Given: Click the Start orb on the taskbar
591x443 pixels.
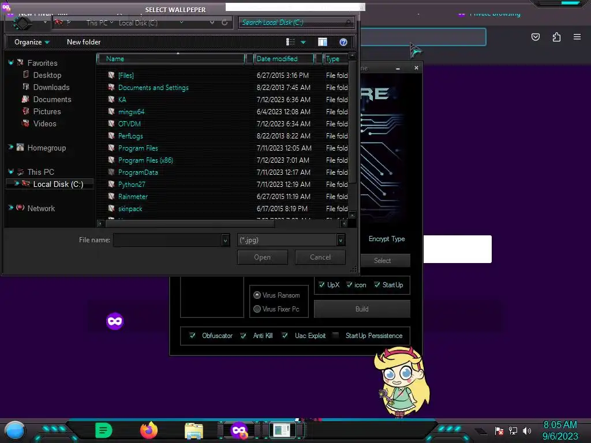Looking at the screenshot, I should point(15,430).
